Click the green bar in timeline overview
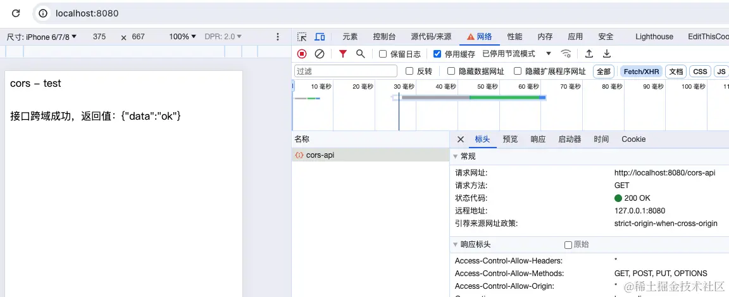The height and width of the screenshot is (297, 729). pyautogui.click(x=504, y=98)
